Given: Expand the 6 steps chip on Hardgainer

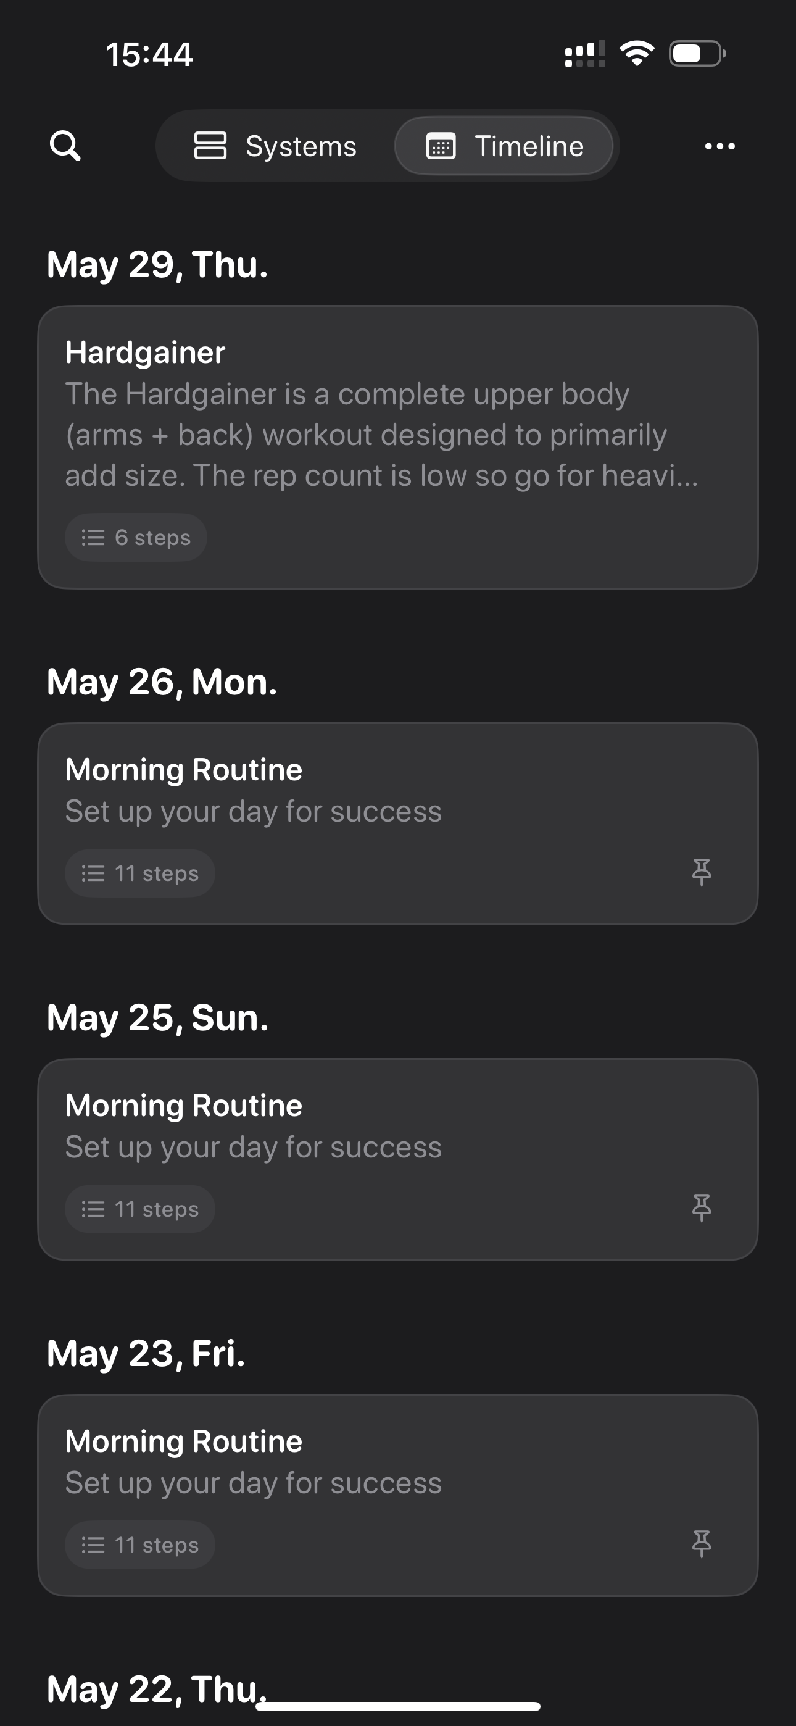Looking at the screenshot, I should click(x=136, y=537).
